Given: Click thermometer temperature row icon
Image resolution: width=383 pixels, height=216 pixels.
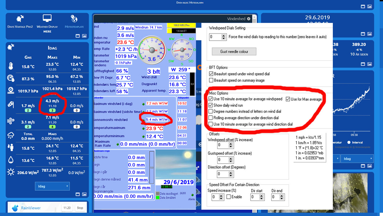Looking at the screenshot, I should coord(11,66).
